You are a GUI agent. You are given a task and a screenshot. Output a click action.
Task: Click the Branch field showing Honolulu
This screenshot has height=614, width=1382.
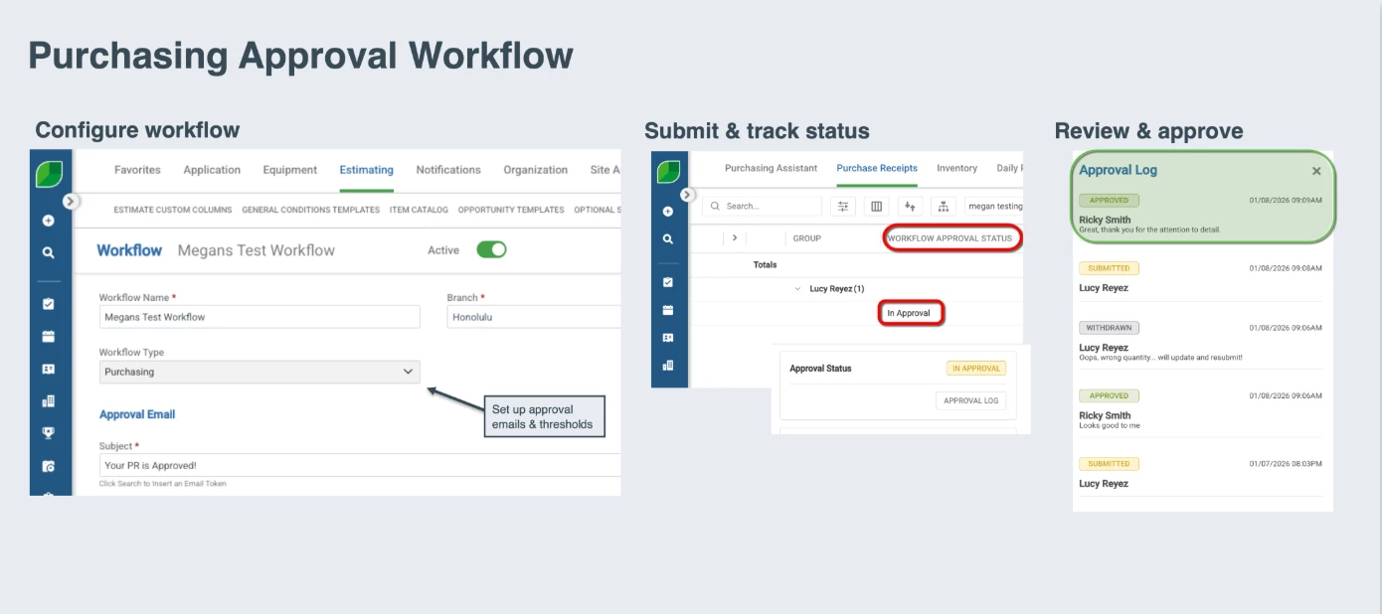[x=534, y=317]
